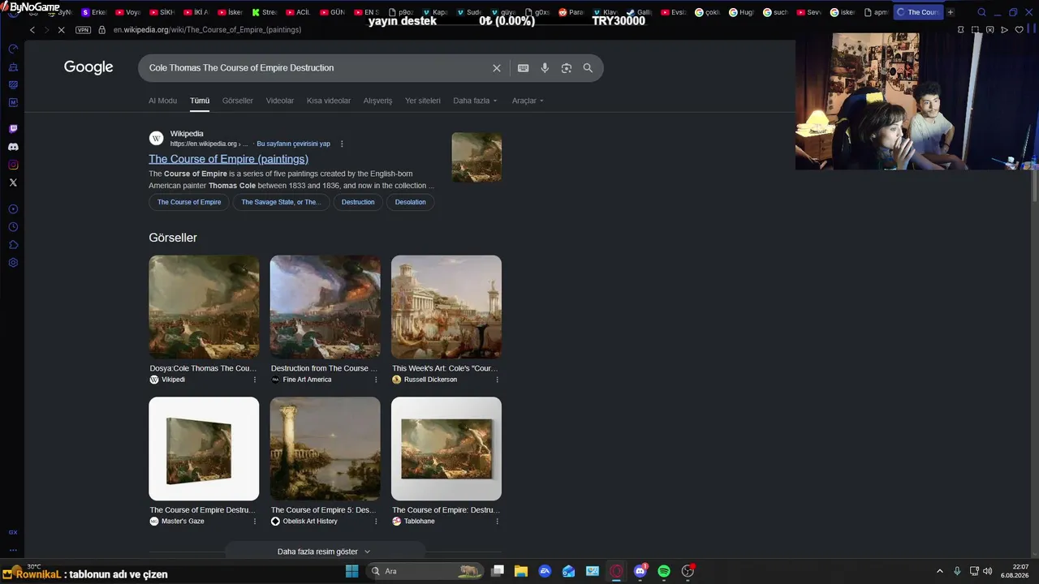Open Tablohane 'The Course of Empire: Destru...' thumbnail

446,449
